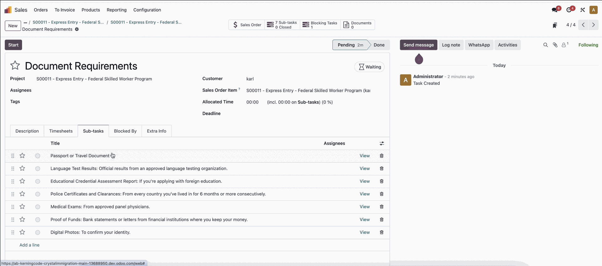Star the Police Certificates sub-task
This screenshot has width=602, height=266.
coord(22,194)
